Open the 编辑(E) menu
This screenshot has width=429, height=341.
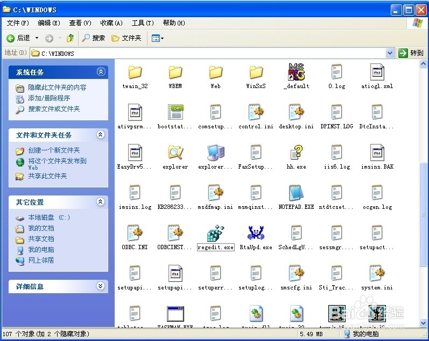pyautogui.click(x=49, y=23)
